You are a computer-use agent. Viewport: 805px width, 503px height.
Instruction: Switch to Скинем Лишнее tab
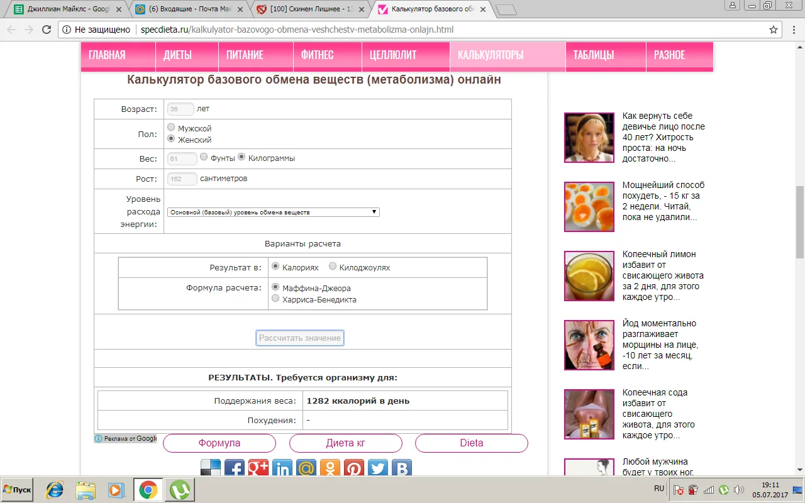click(311, 9)
